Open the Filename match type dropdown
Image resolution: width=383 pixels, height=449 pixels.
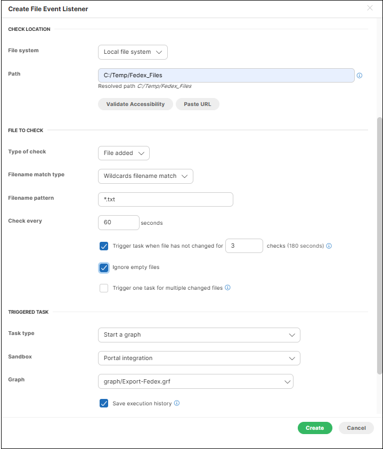tap(145, 176)
